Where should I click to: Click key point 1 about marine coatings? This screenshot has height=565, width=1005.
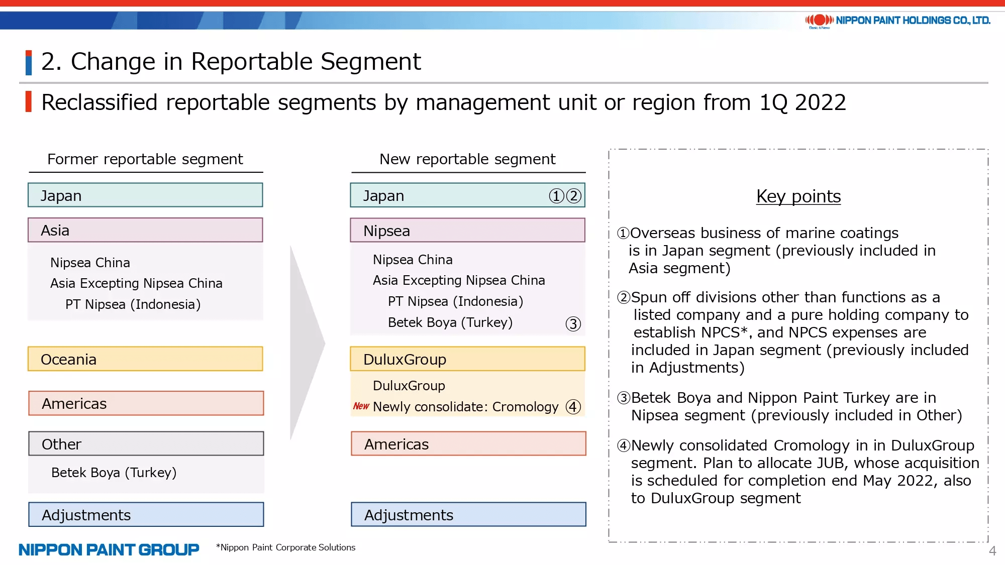point(777,251)
